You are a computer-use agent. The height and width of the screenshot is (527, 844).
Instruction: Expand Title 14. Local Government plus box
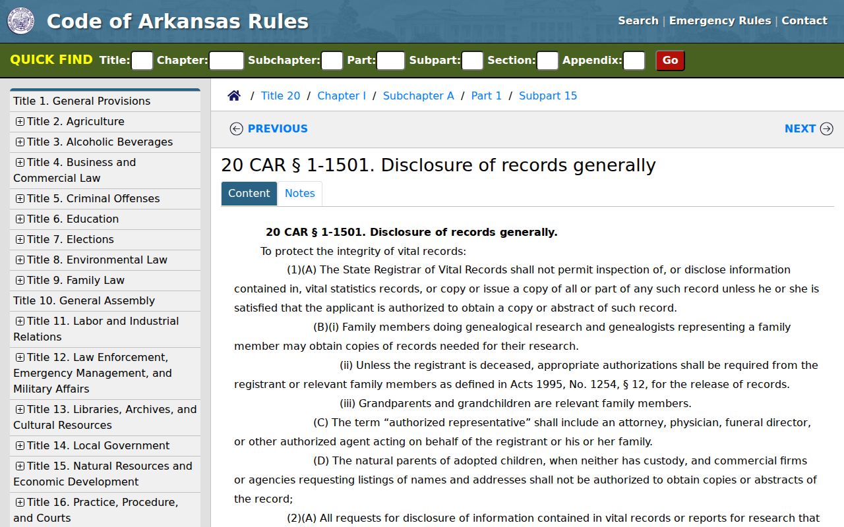coord(20,445)
